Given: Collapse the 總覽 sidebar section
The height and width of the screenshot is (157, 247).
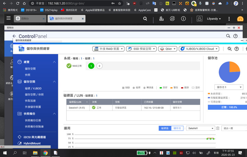Looking at the screenshot, I should [54, 62].
